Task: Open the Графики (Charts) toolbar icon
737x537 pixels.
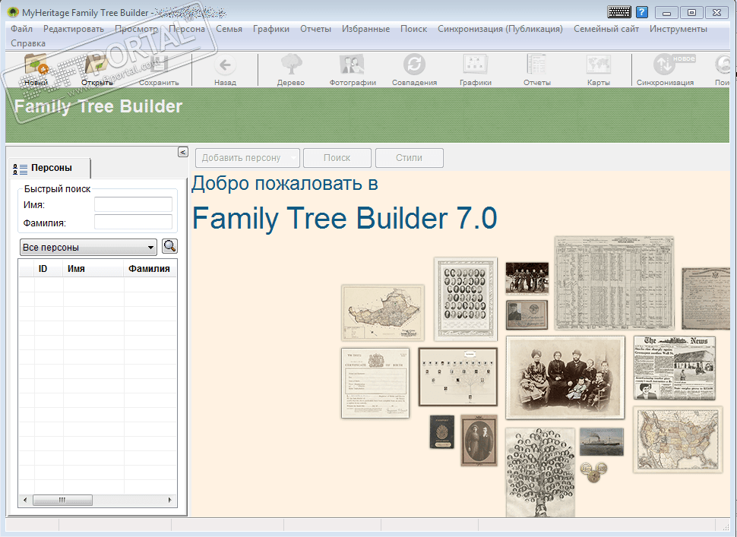Action: pyautogui.click(x=475, y=65)
